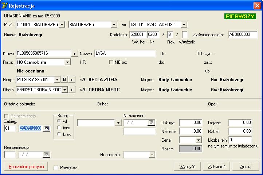Viewport: 263px width, 175px height.
Task: Click the N button beside Gosp. field
Action: tap(64, 80)
